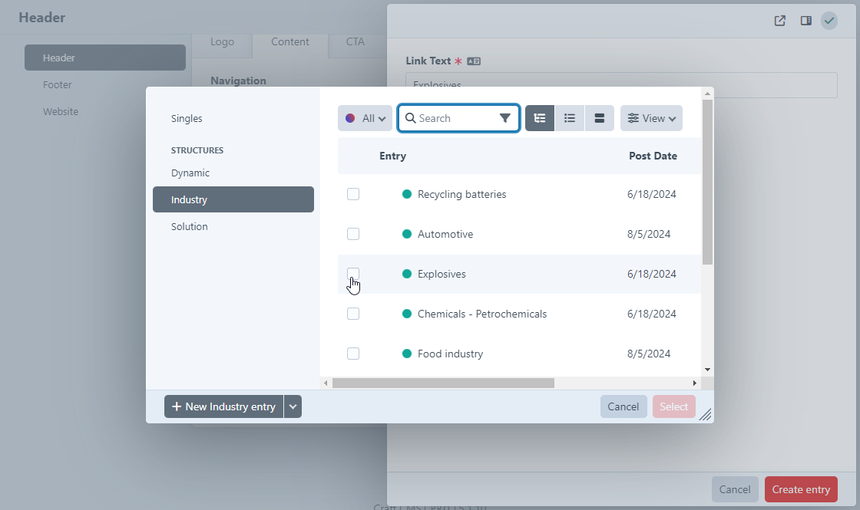Click the search filter funnel icon
The image size is (860, 510).
coord(504,118)
